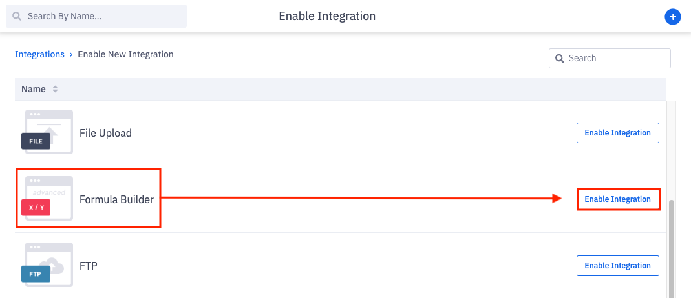The height and width of the screenshot is (298, 691).
Task: Click the vertical list scrollbar thumb
Action: click(x=672, y=249)
